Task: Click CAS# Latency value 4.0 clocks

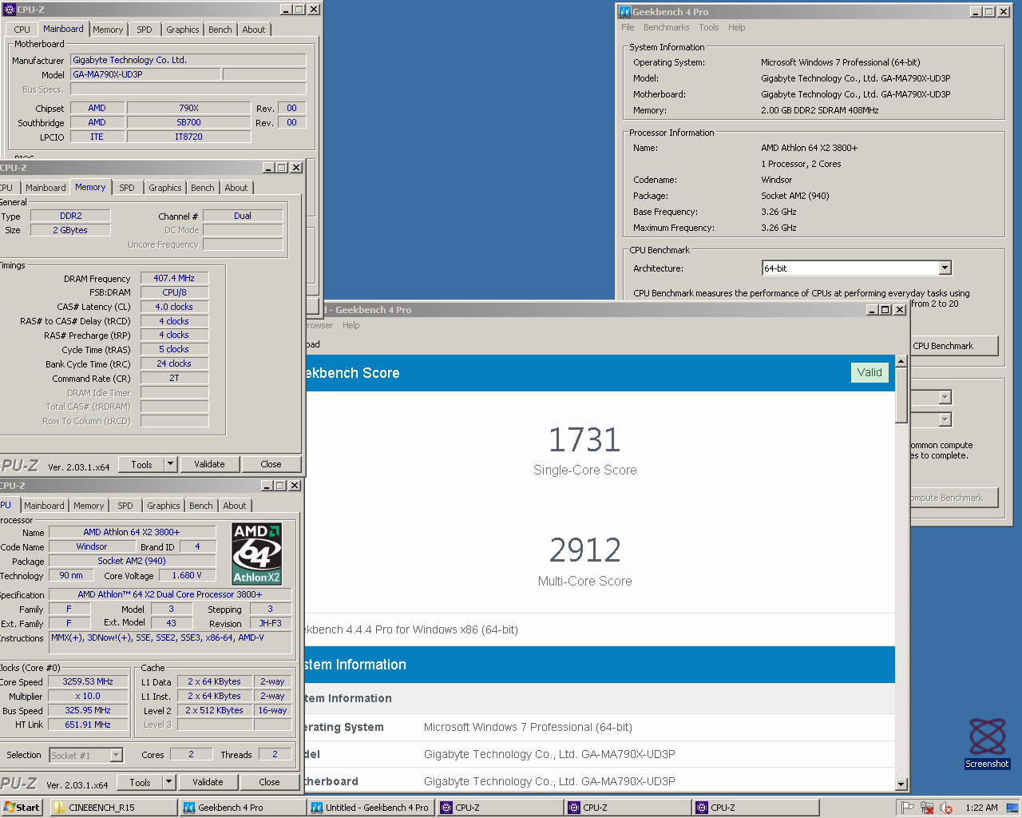Action: (x=174, y=307)
